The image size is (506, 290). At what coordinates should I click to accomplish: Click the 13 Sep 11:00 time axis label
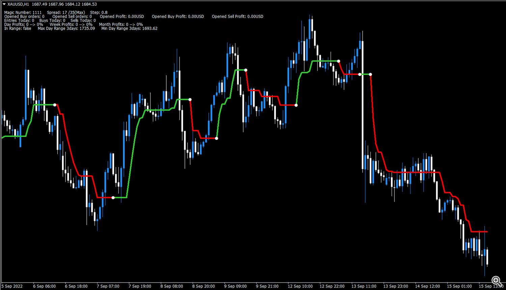pyautogui.click(x=364, y=286)
